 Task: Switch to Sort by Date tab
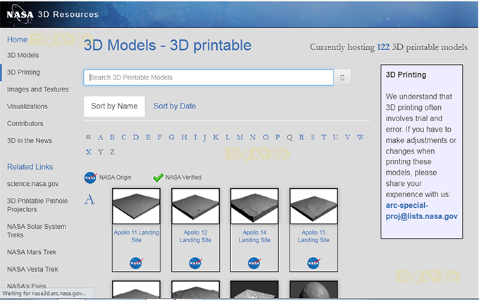[175, 106]
